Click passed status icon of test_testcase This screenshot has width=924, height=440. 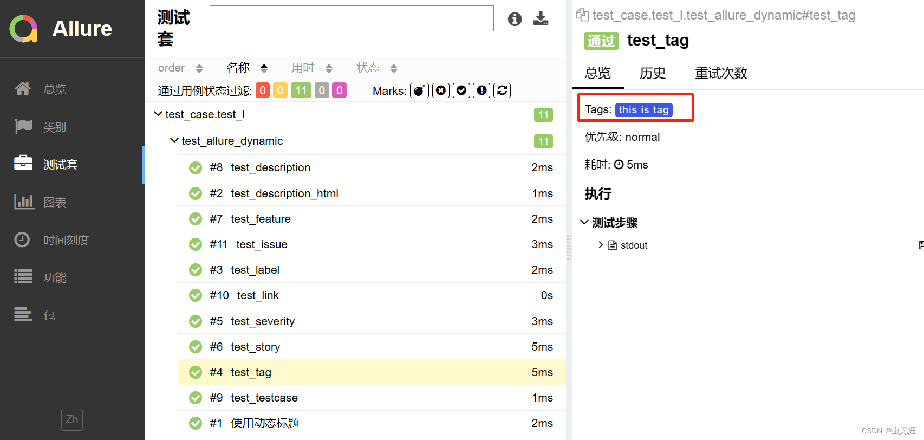(196, 398)
